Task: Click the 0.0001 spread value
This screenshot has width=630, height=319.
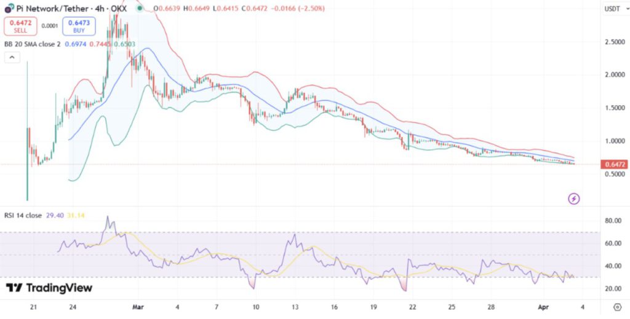Action: pos(49,26)
